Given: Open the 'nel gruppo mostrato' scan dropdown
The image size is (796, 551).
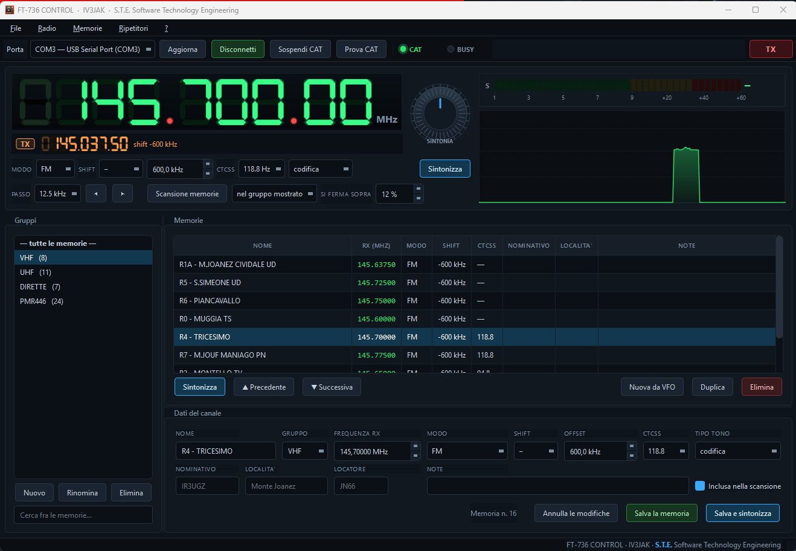Looking at the screenshot, I should pos(274,194).
